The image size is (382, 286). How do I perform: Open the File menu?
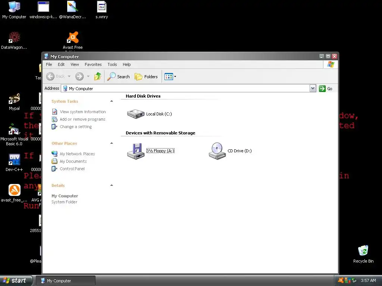(49, 64)
